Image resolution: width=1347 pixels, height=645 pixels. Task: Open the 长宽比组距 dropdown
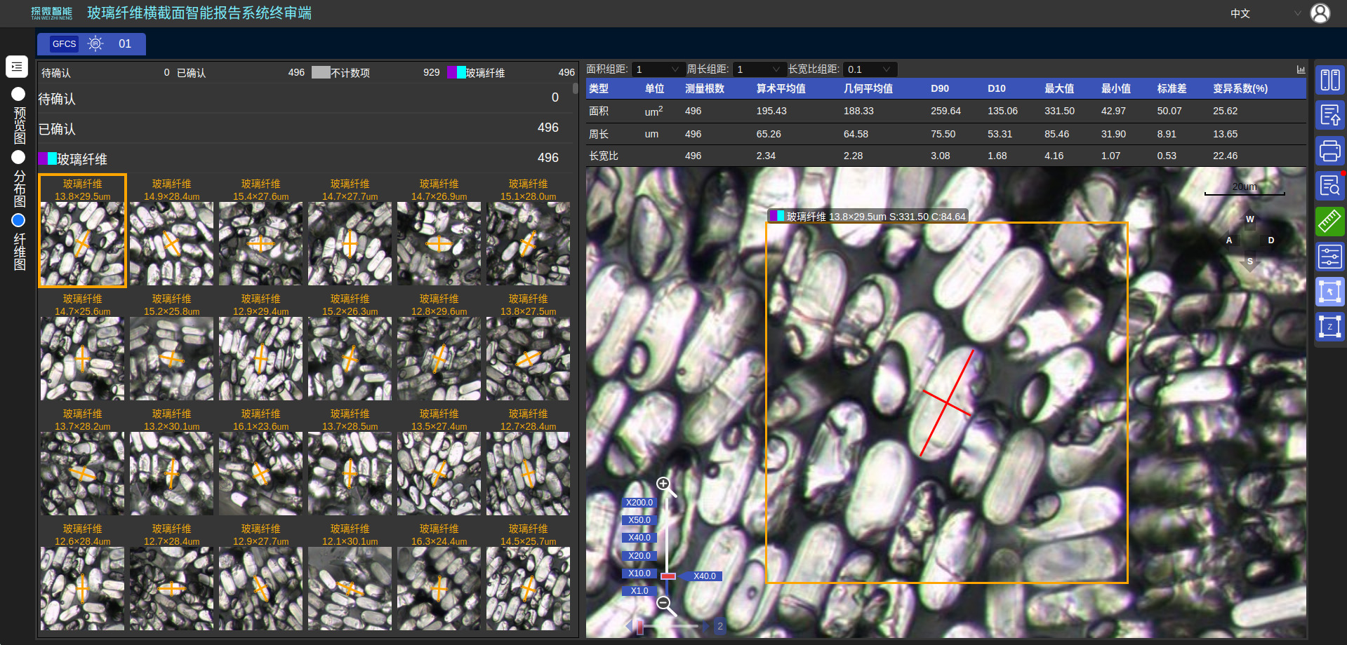[x=870, y=69]
